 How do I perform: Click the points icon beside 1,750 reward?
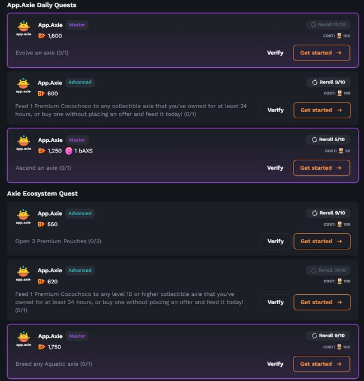click(x=41, y=347)
